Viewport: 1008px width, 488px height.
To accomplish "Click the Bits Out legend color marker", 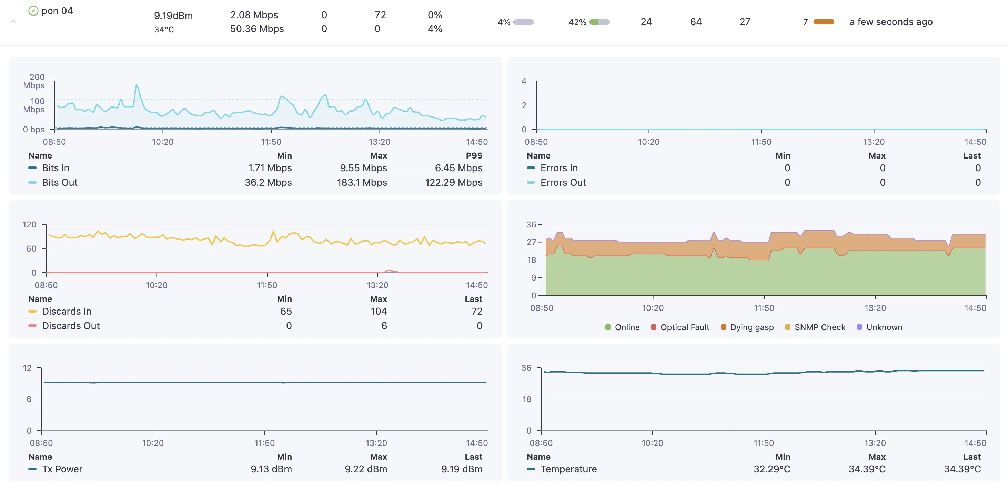I will coord(33,182).
